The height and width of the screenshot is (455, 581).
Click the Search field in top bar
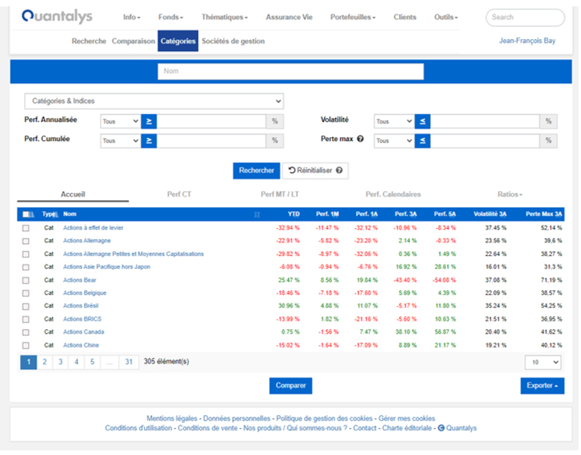click(x=525, y=17)
